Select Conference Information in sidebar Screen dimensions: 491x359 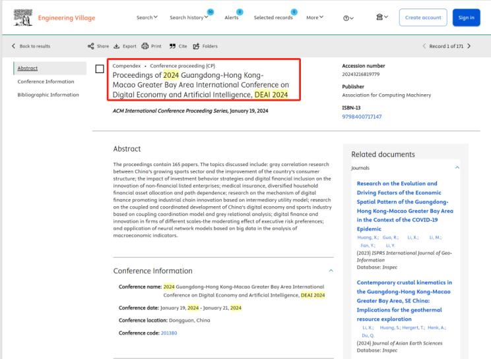44,82
